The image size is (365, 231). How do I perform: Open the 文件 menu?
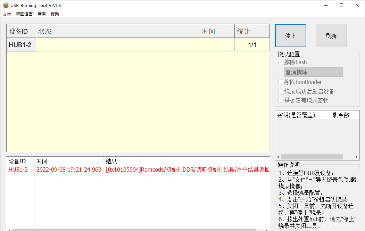coord(7,14)
